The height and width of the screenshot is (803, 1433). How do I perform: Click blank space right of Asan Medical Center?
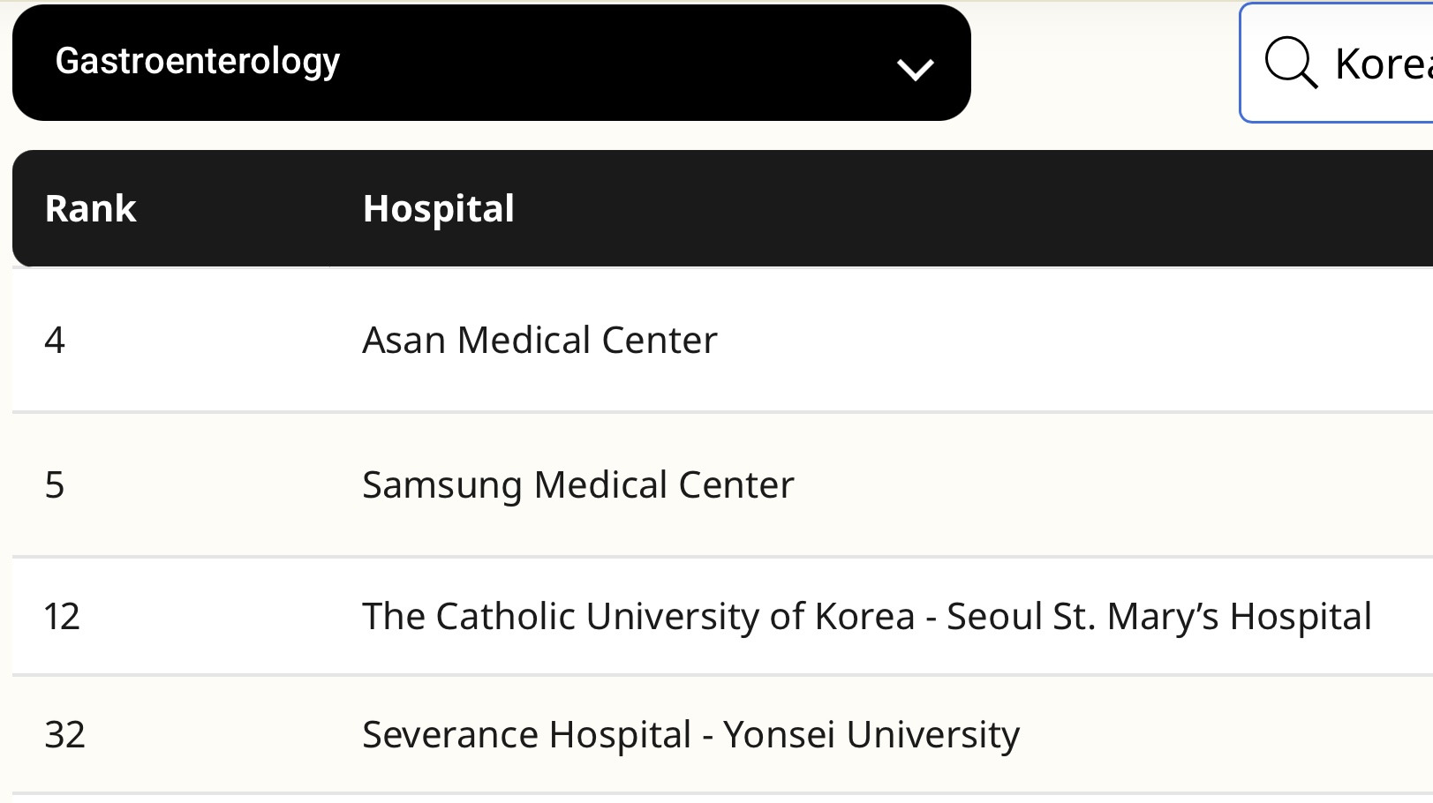click(x=1060, y=341)
